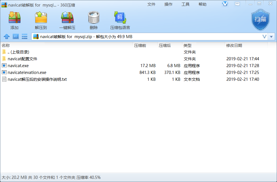The image size is (277, 182).
Task: Click the 370.1 KB compressed size cell
Action: 172,73
